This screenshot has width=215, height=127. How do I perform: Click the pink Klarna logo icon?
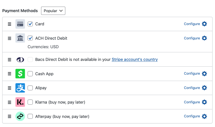[x=20, y=102]
